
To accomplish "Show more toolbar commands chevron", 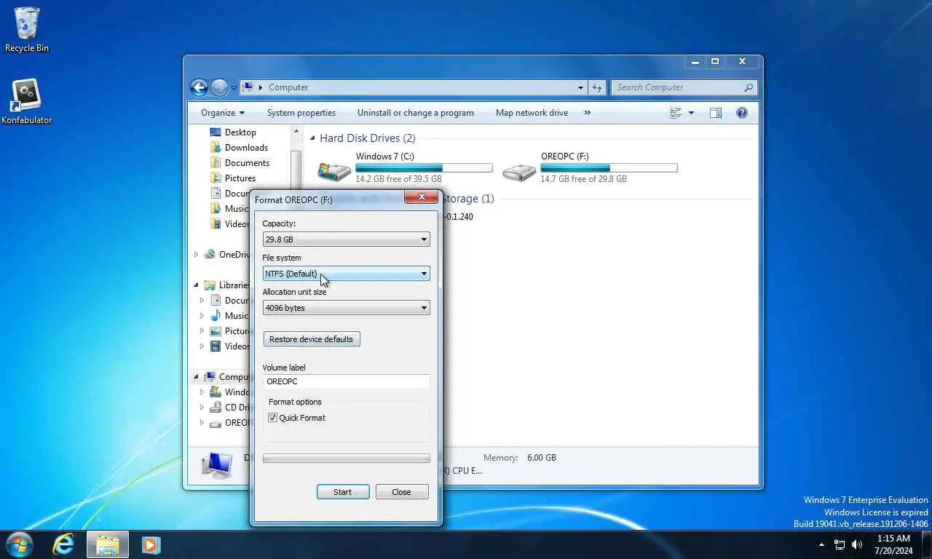I will pyautogui.click(x=587, y=113).
